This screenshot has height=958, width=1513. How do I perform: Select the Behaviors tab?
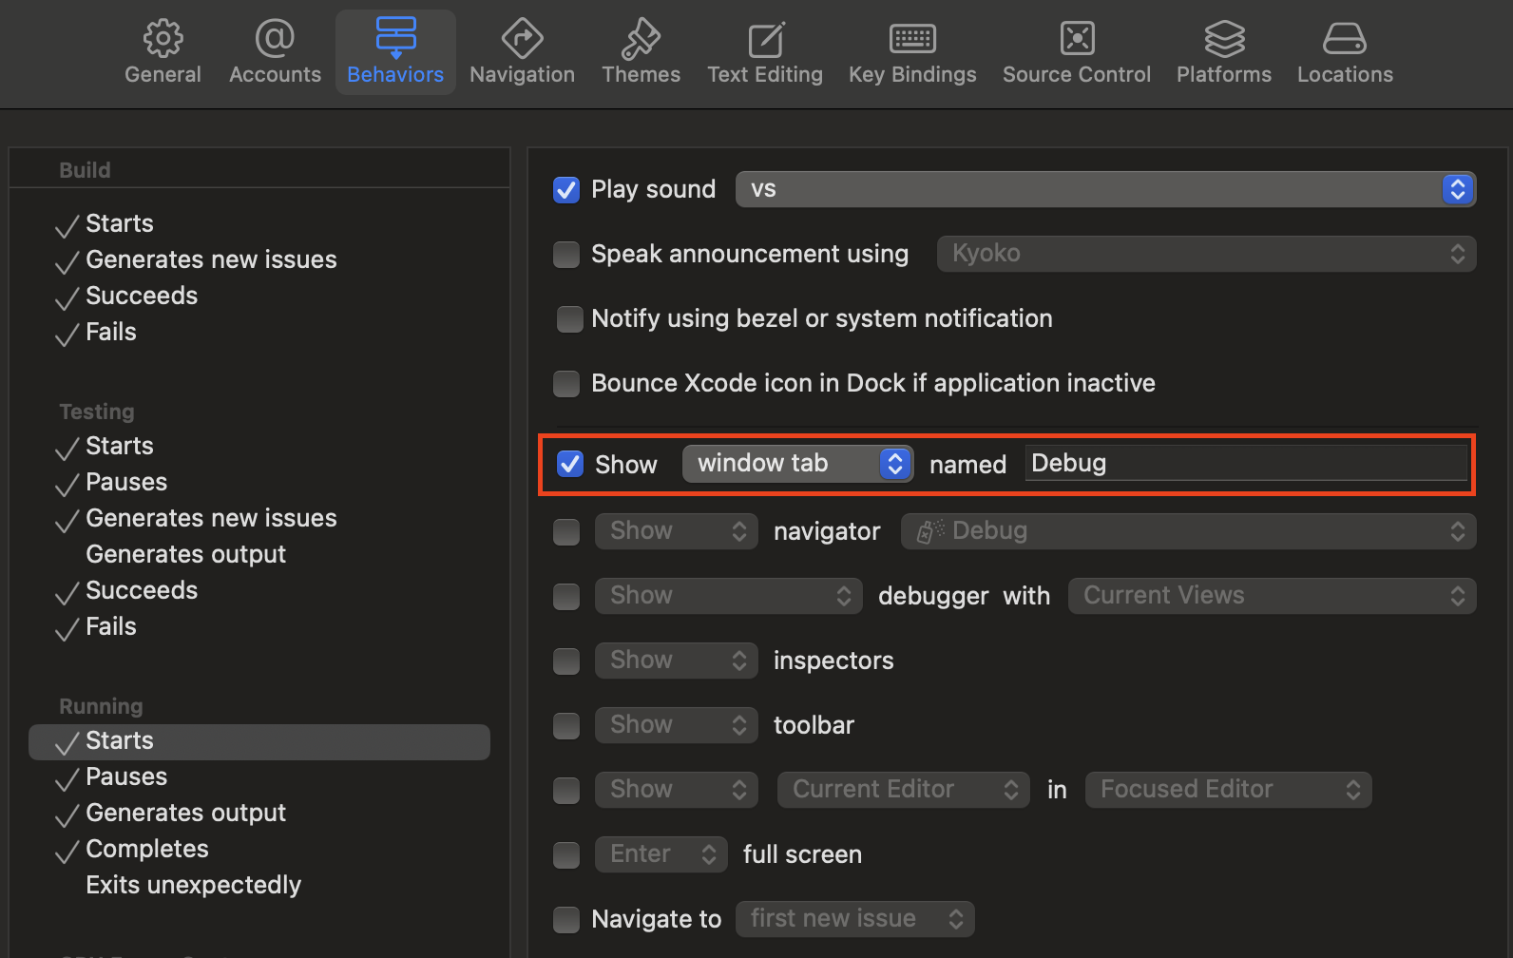395,52
